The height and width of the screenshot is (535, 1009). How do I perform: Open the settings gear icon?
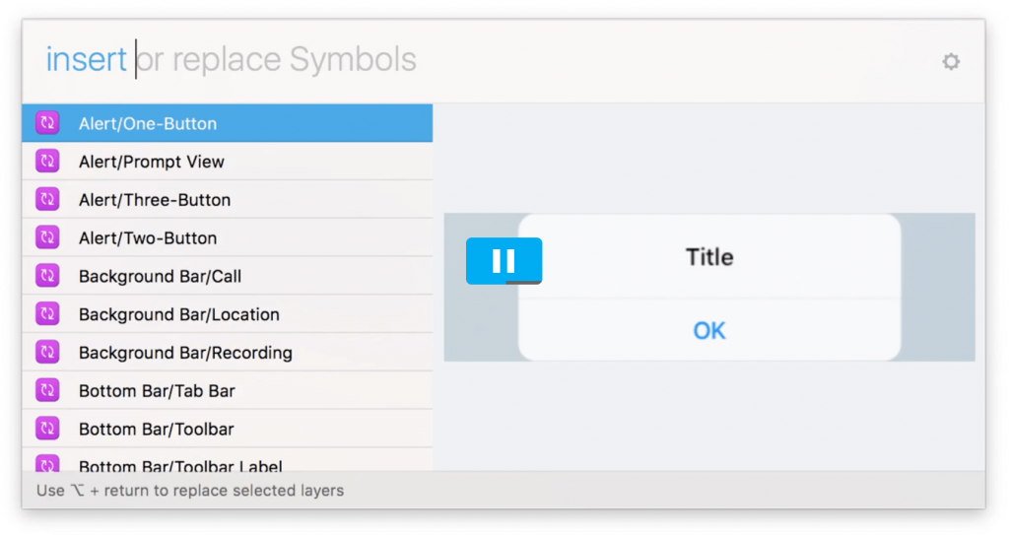(x=950, y=61)
